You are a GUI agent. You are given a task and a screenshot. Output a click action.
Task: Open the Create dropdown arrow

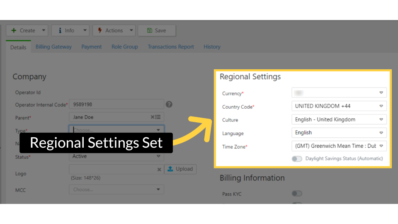(x=44, y=30)
